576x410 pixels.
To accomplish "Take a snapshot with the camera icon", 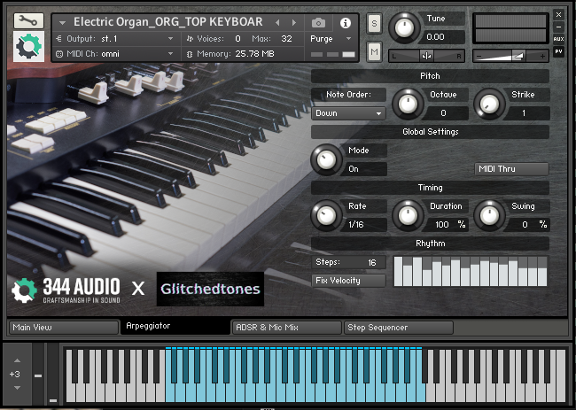I will (x=318, y=22).
